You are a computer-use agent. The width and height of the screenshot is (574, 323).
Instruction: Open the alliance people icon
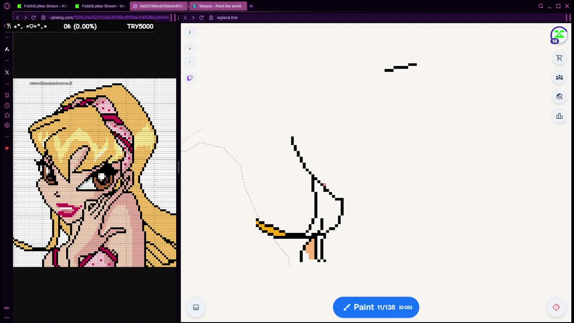coord(559,77)
